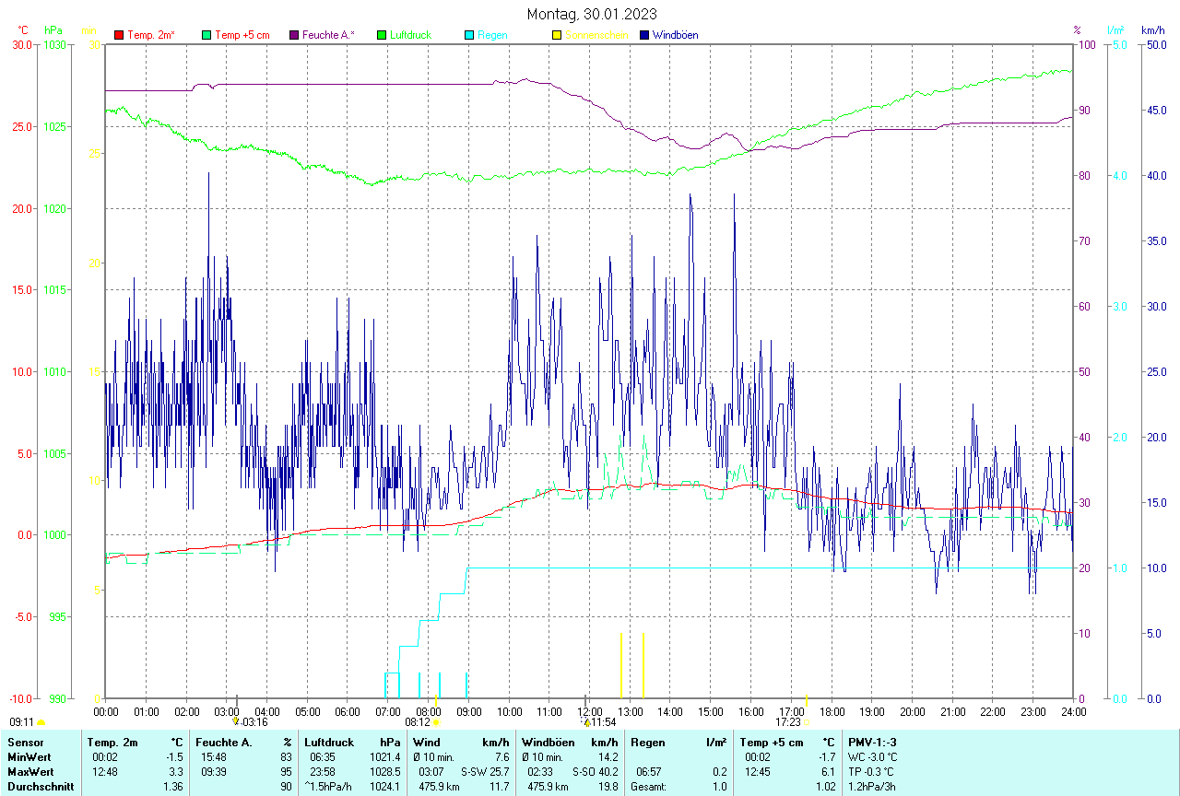Click the 'Feuchte A.' column header in table

click(x=223, y=743)
